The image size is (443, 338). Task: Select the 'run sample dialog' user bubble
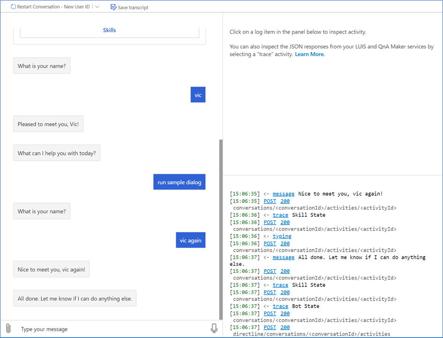pos(179,182)
